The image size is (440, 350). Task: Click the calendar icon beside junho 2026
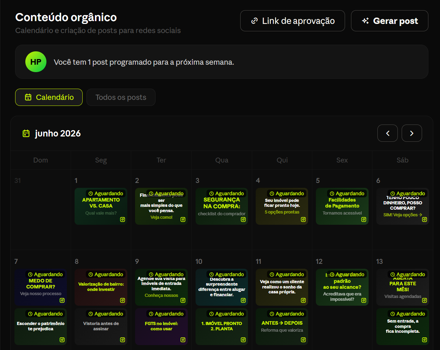tap(26, 133)
